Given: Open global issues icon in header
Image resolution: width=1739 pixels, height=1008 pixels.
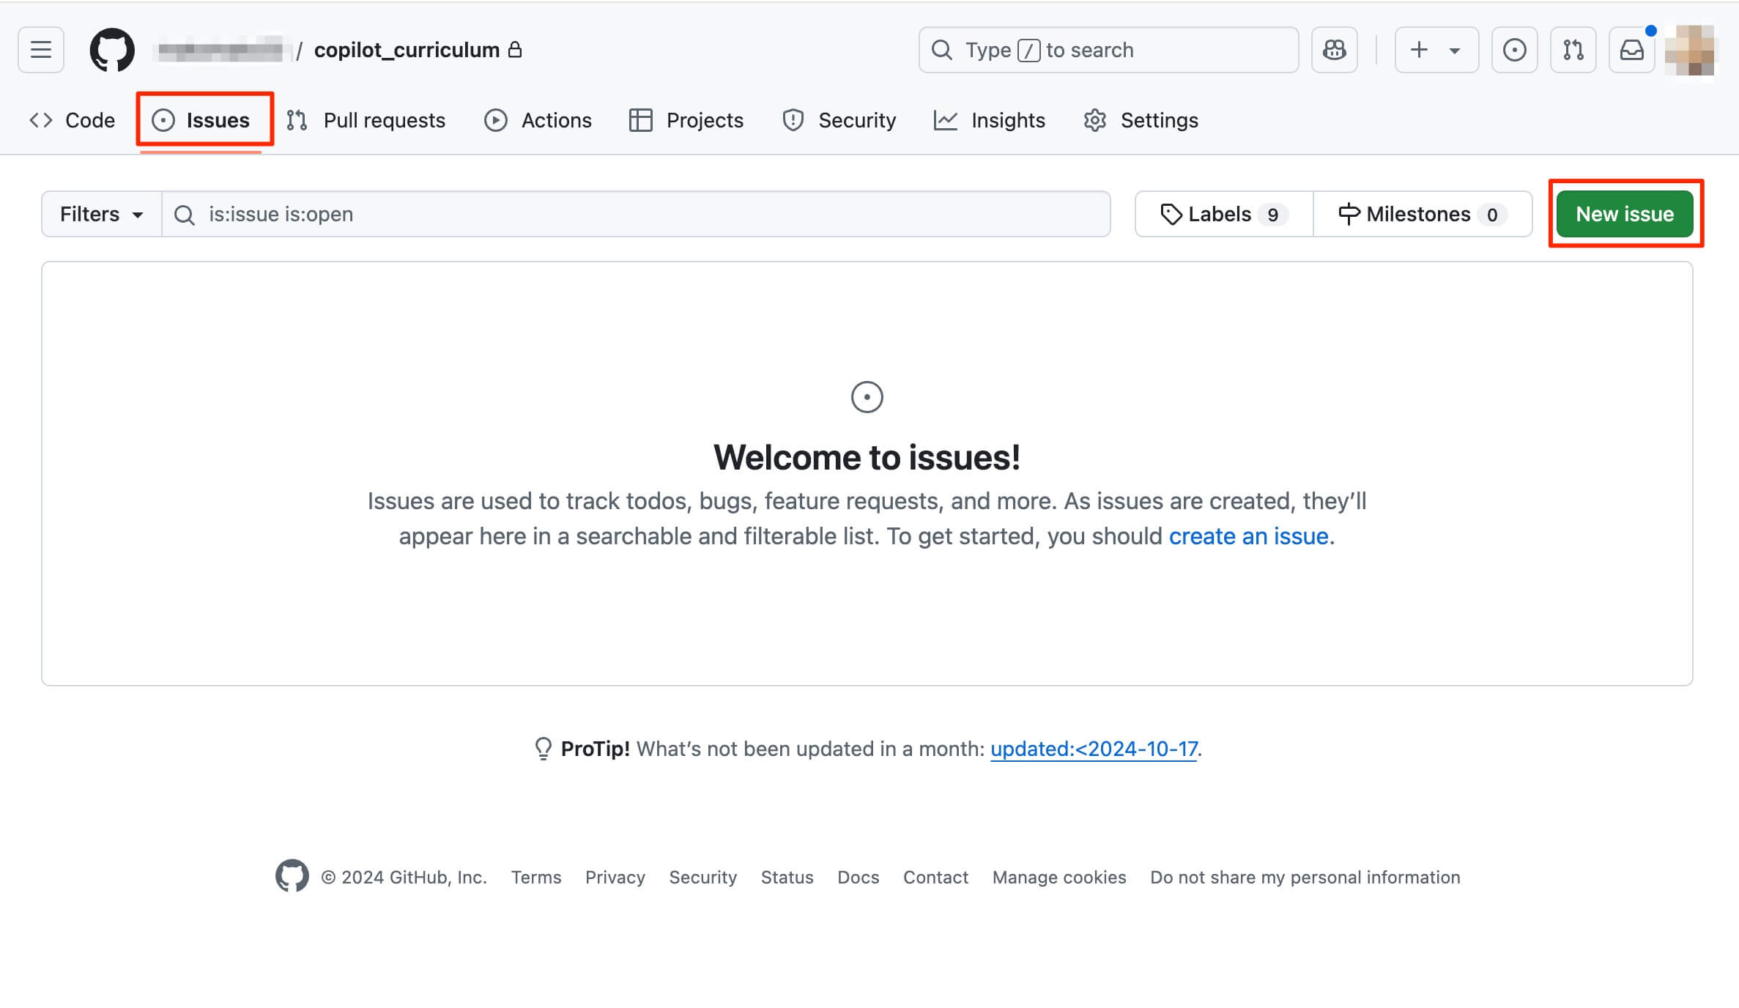Looking at the screenshot, I should [1514, 50].
